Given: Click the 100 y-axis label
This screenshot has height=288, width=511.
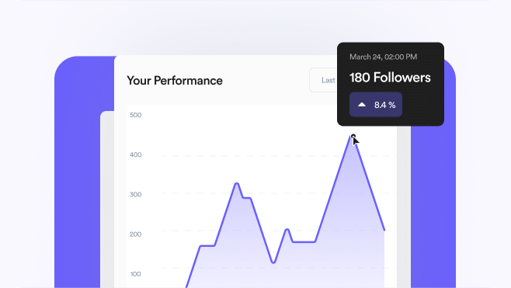Looking at the screenshot, I should click(136, 274).
